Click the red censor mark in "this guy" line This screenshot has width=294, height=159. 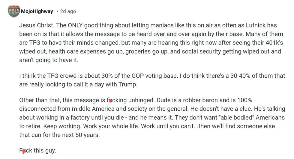(24, 151)
